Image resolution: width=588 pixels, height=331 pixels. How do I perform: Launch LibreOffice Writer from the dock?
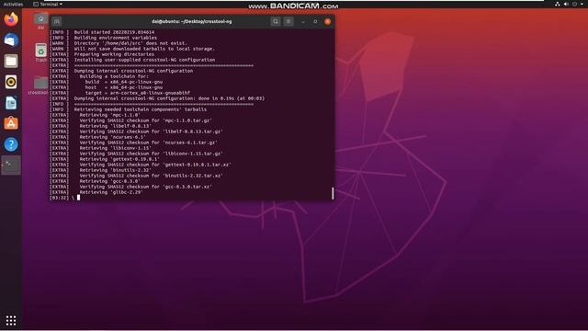[x=11, y=102]
